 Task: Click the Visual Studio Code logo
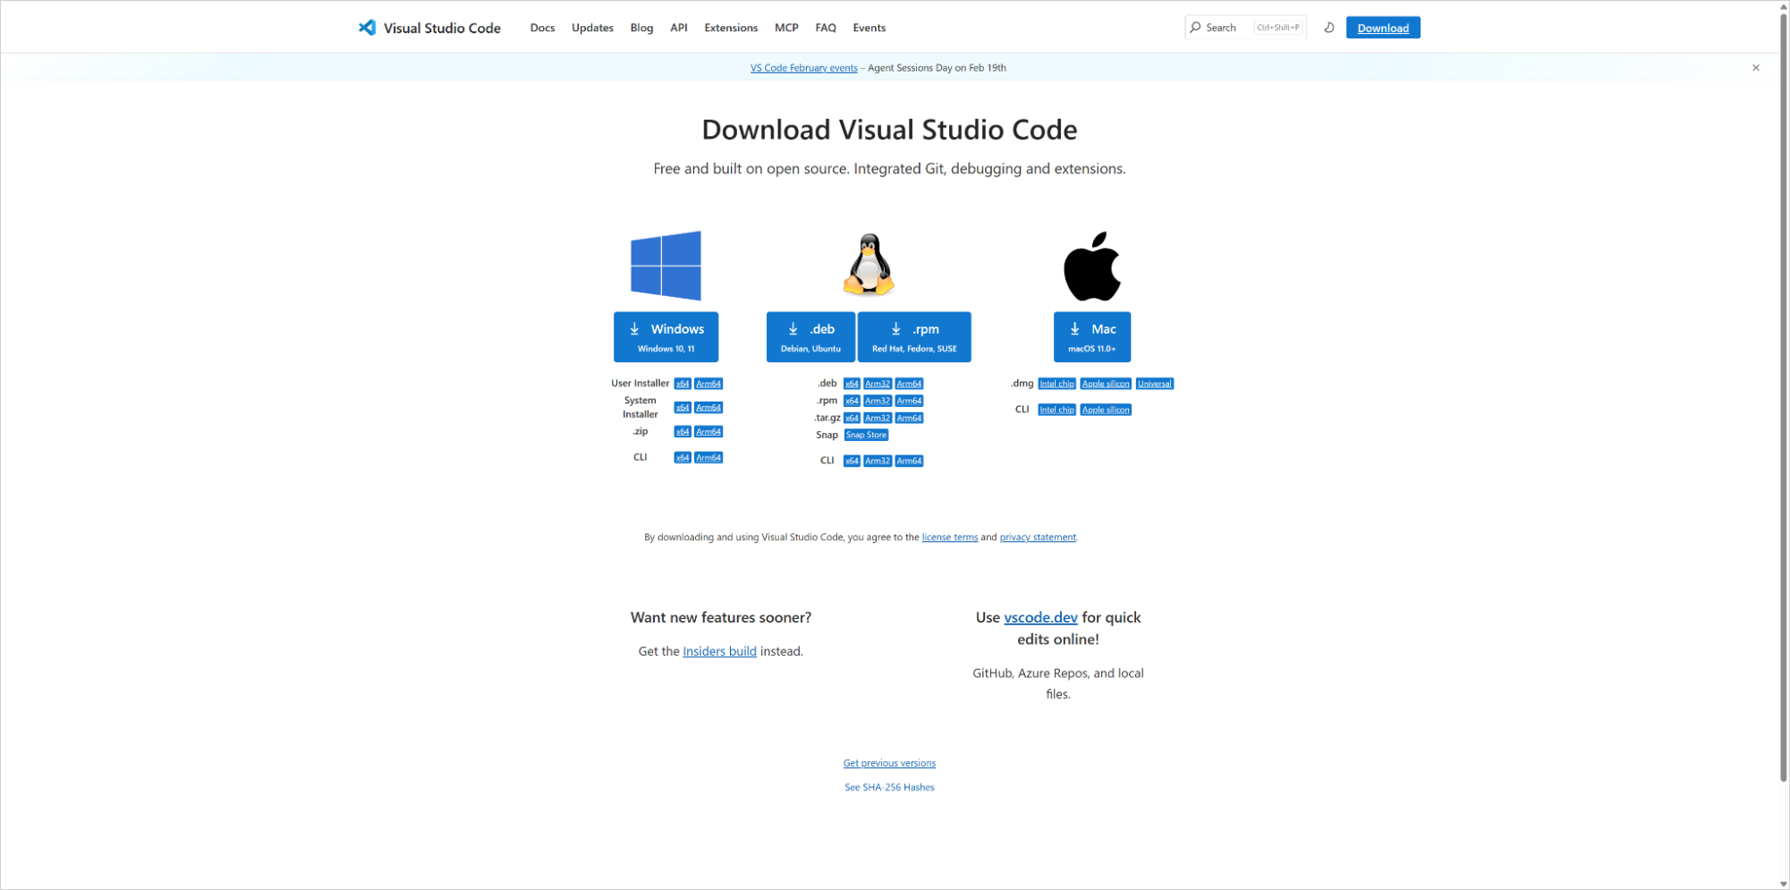click(367, 27)
